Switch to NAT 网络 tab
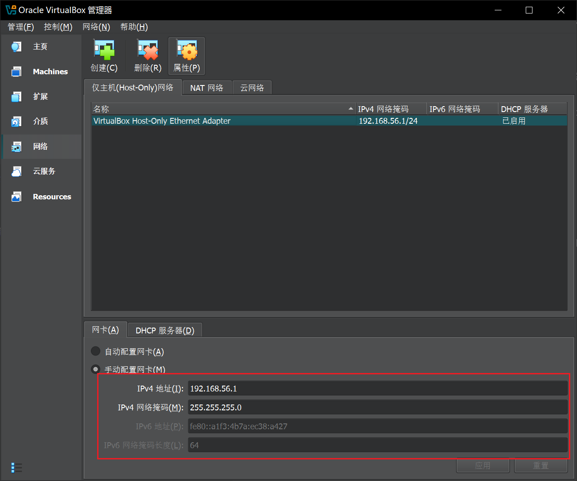 [207, 88]
